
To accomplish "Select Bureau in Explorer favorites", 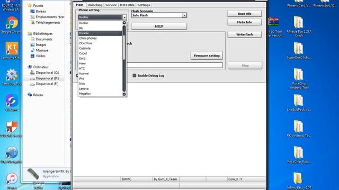I will click(41, 11).
